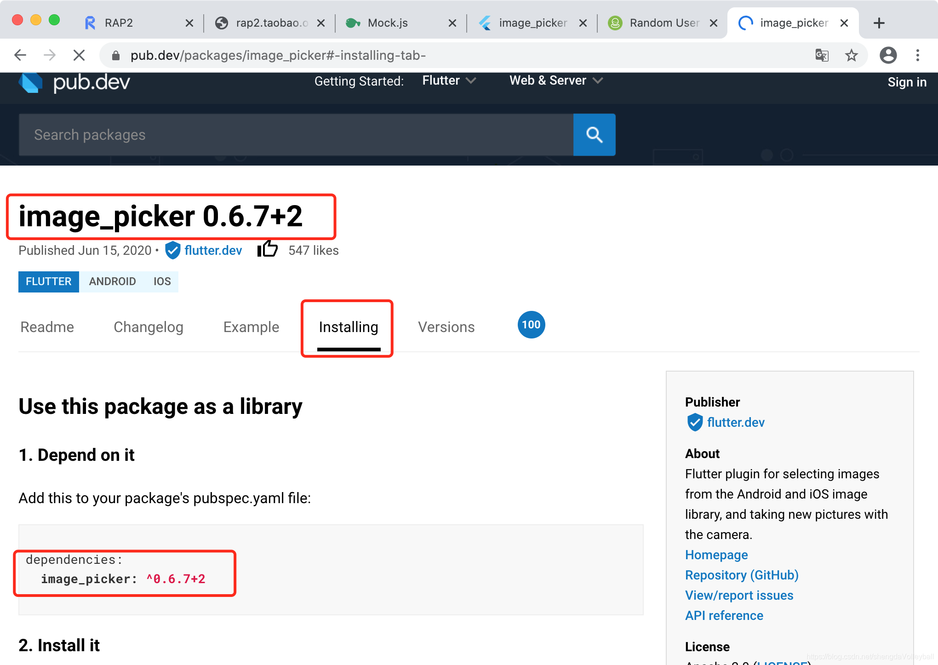Open the Versions tab
This screenshot has width=938, height=665.
coord(446,327)
